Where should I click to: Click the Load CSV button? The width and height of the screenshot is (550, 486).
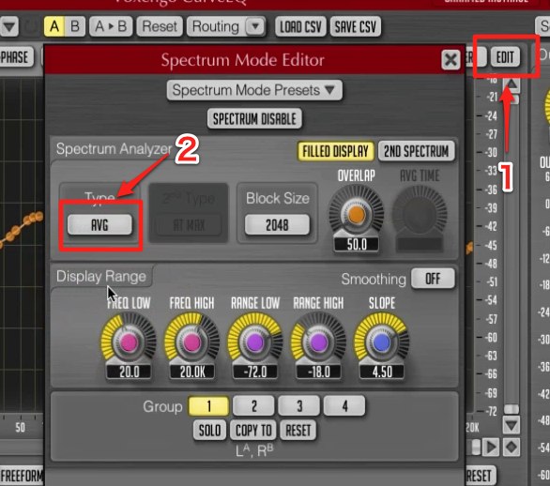click(x=300, y=26)
